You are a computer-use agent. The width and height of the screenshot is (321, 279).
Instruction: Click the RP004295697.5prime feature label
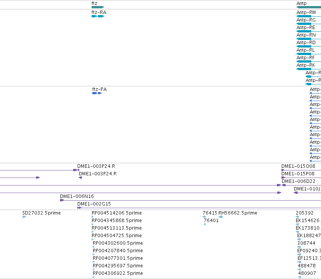pos(118,266)
